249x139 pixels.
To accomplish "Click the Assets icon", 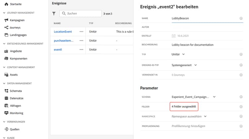I will pyautogui.click(x=6, y=74).
